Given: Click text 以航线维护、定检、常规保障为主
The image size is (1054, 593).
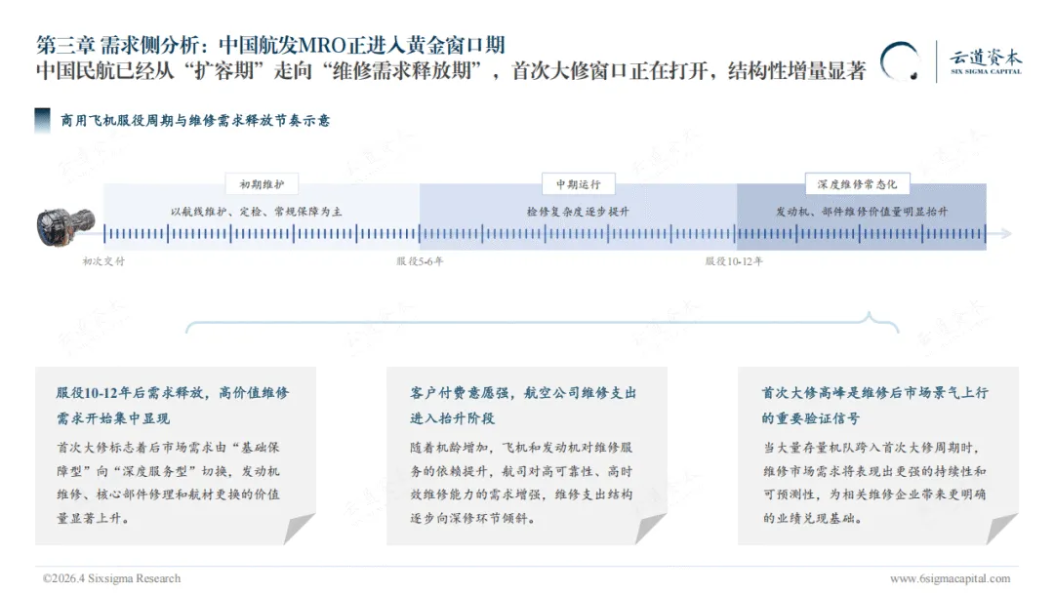Looking at the screenshot, I should point(256,212).
